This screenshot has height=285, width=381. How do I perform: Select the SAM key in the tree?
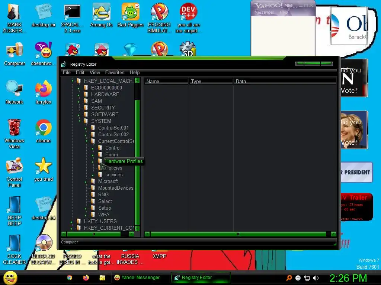pos(96,101)
